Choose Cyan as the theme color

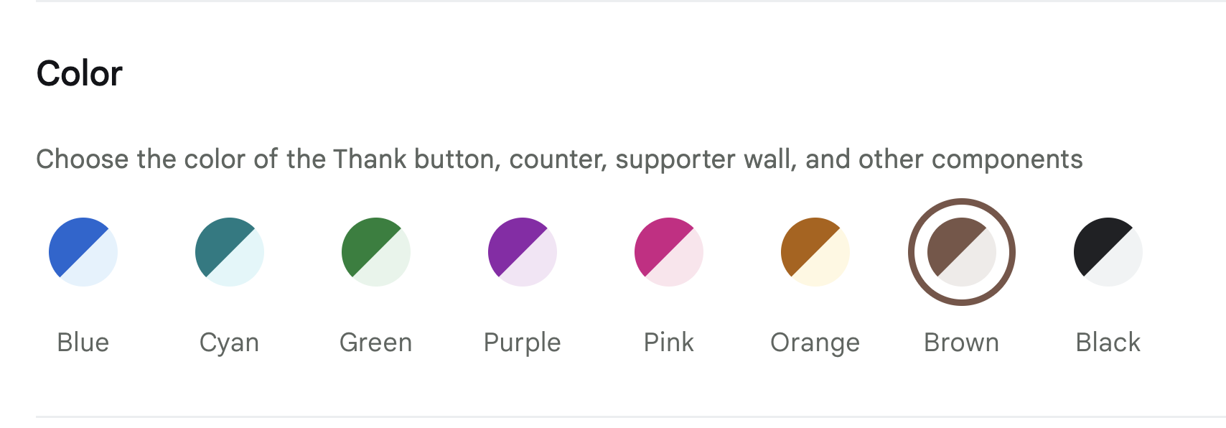click(x=230, y=251)
